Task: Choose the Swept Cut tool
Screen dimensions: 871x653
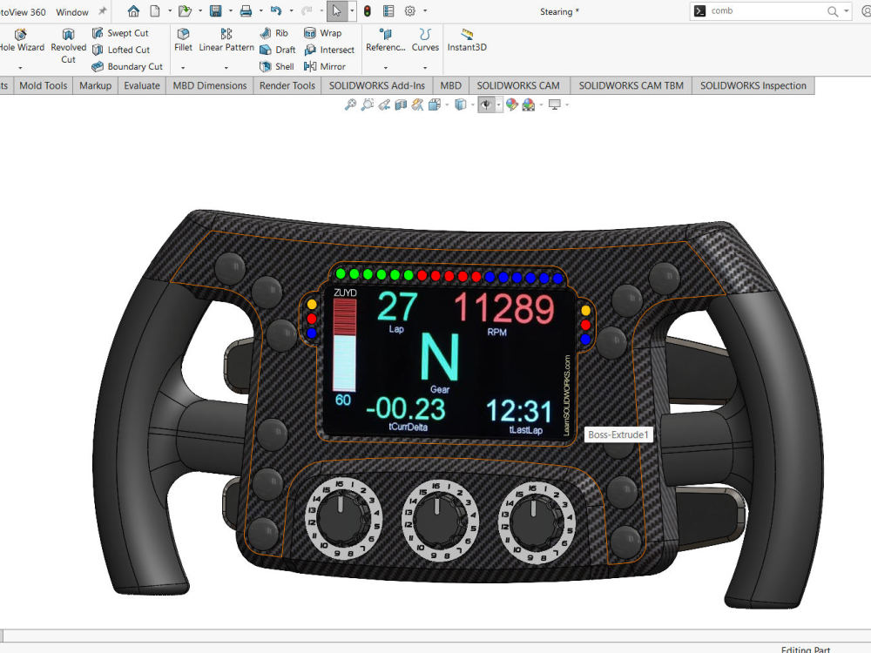Action: click(x=120, y=33)
